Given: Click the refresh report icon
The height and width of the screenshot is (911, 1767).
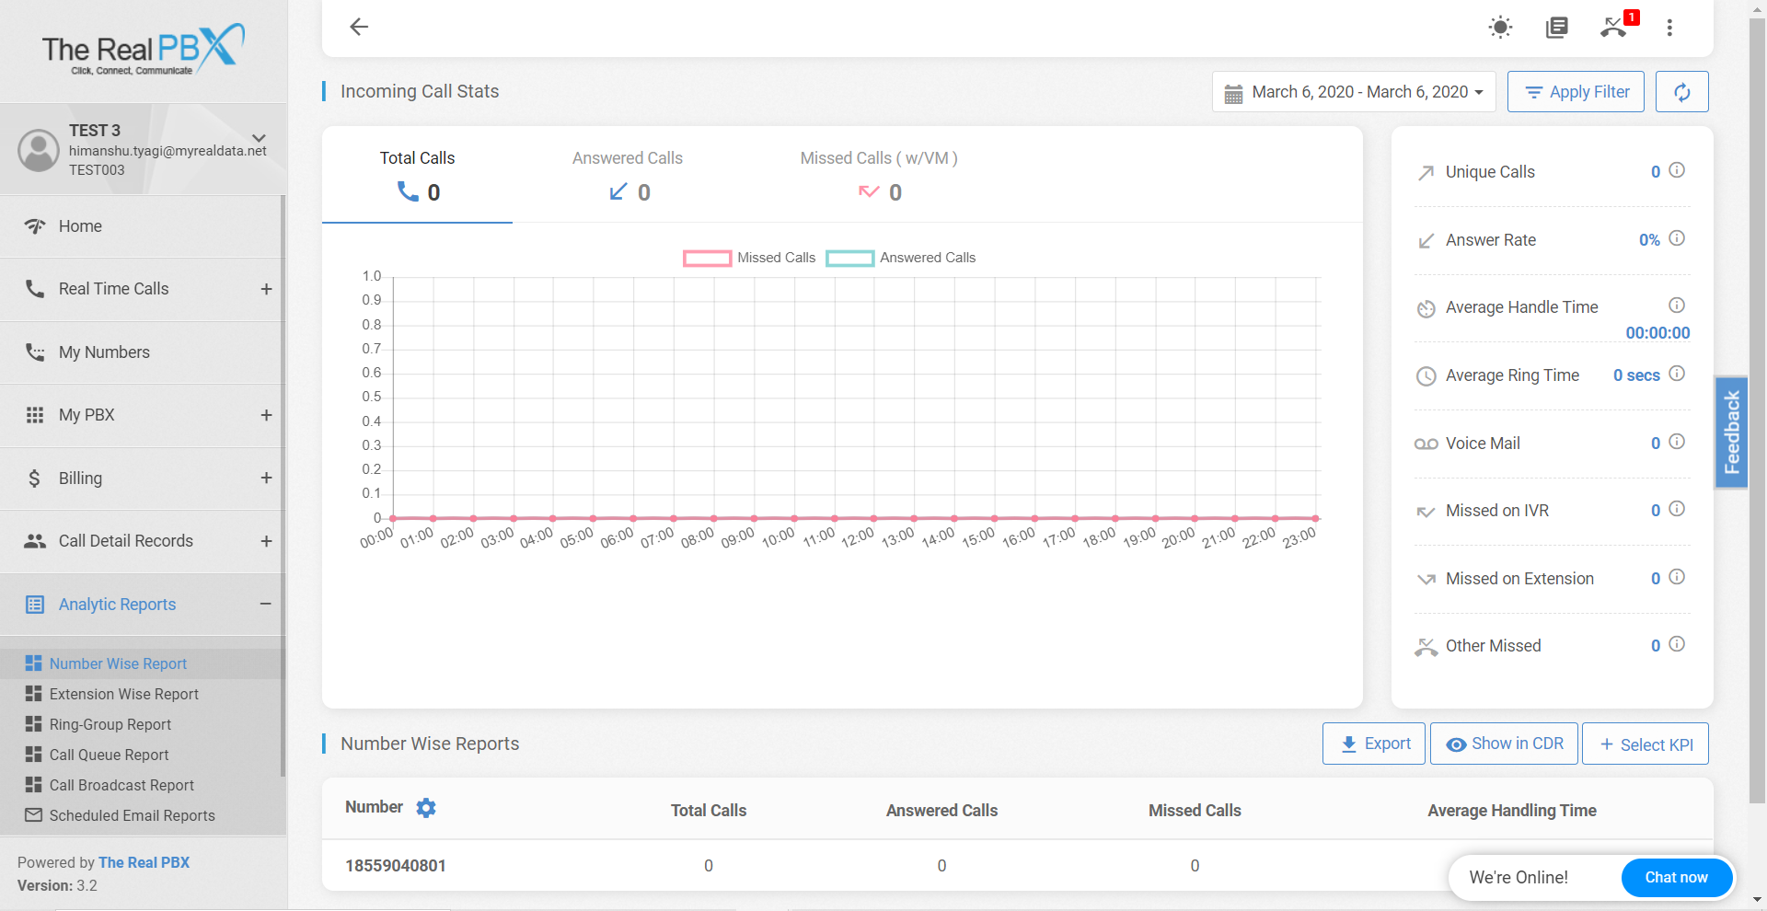Looking at the screenshot, I should [1681, 91].
